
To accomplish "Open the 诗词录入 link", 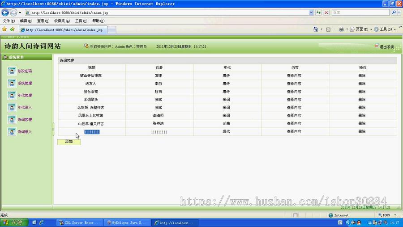I will [x=25, y=131].
